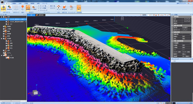193x104 pixels.
Task: Click the orientation cube gizmo in viewport
Action: coord(36,92)
